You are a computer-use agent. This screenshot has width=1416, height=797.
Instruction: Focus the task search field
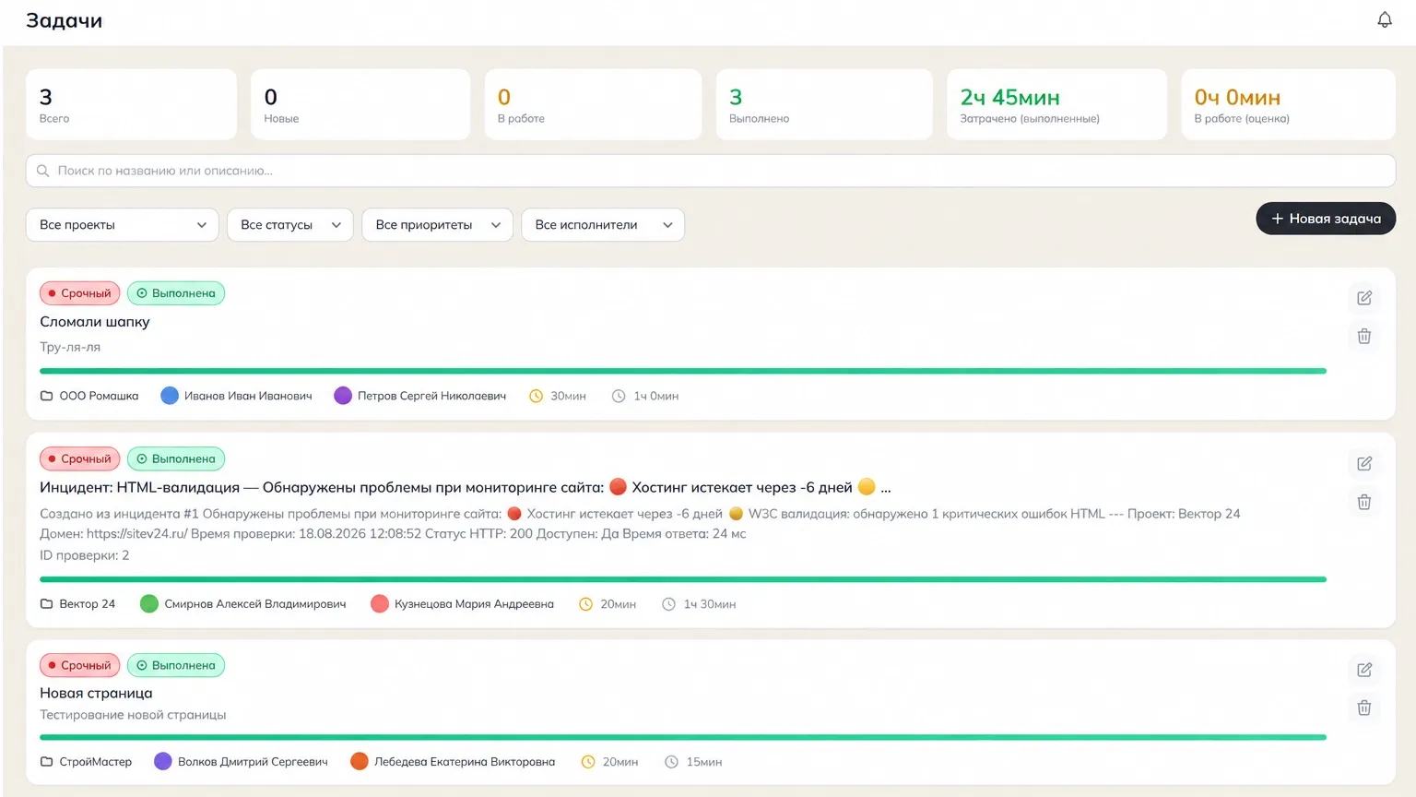point(711,171)
